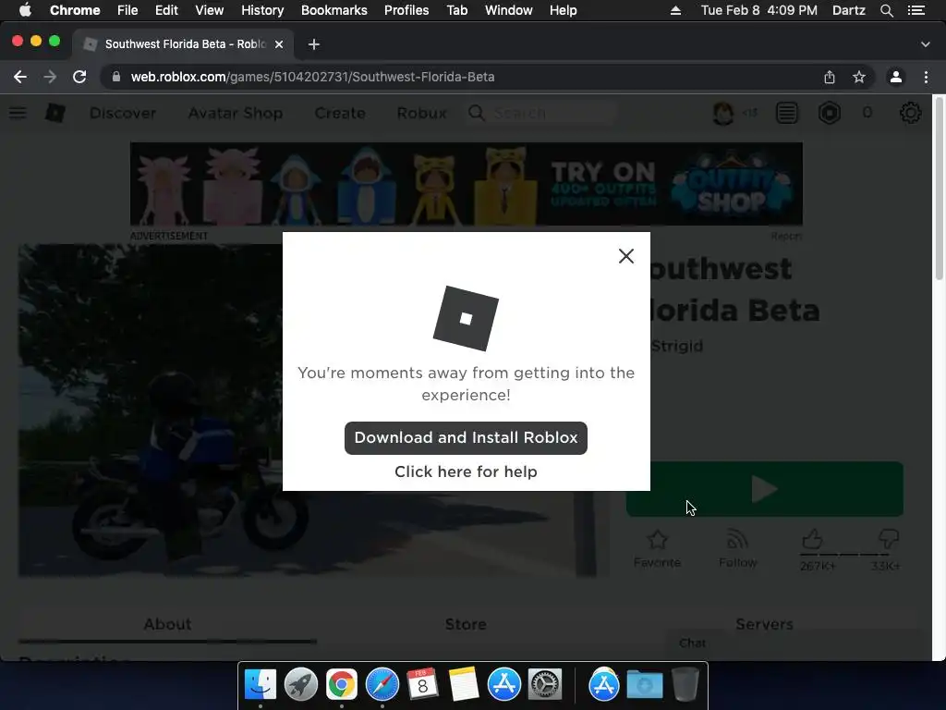Viewport: 946px width, 710px height.
Task: Click the Outfit Shop advertisement banner
Action: (467, 184)
